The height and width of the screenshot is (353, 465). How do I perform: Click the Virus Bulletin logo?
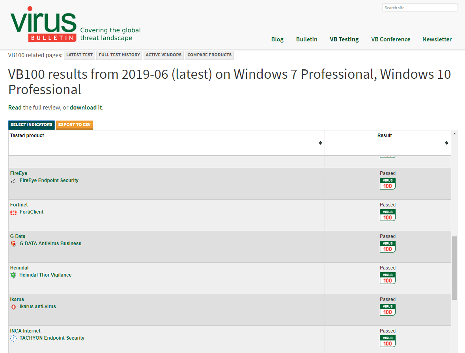click(43, 24)
